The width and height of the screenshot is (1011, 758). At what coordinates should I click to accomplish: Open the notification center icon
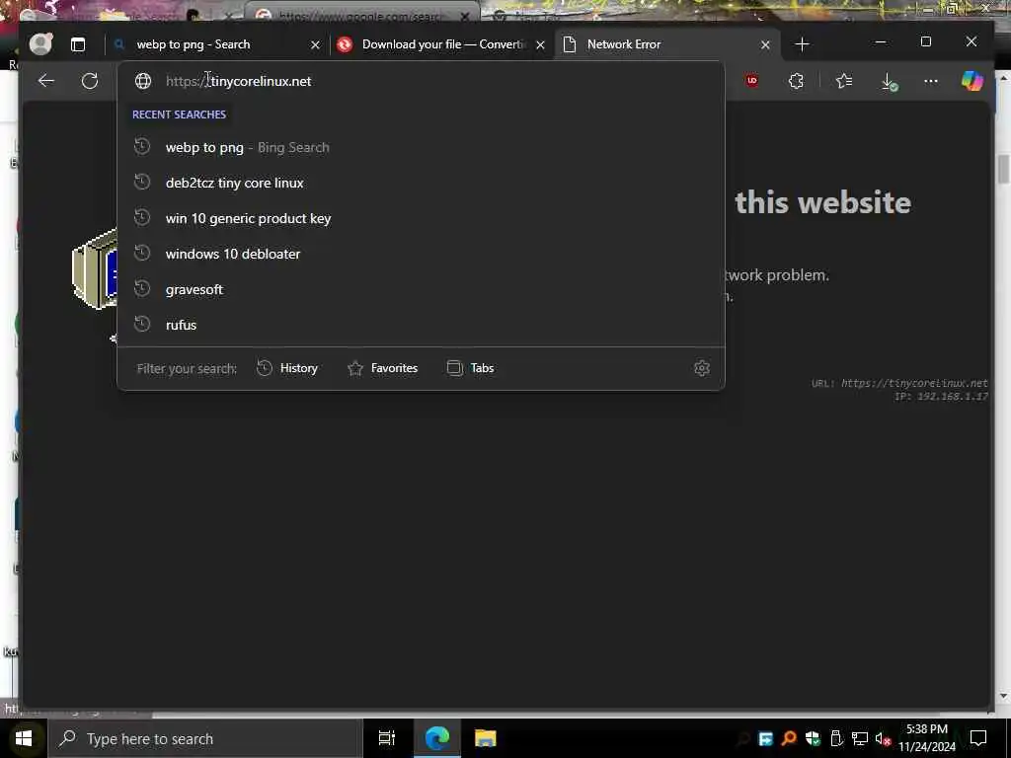pos(978,738)
